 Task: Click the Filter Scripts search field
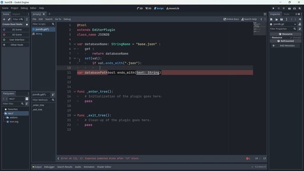[x=43, y=24]
